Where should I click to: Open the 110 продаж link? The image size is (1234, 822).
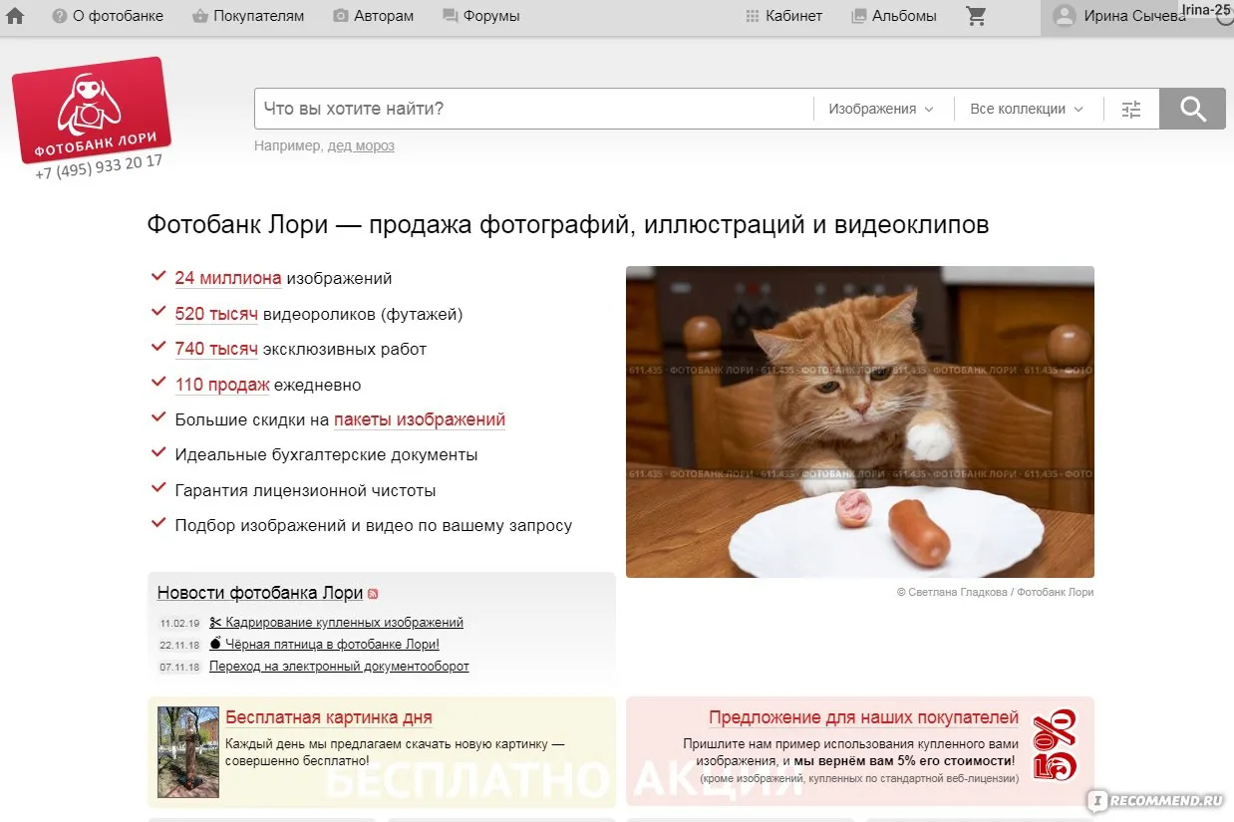(x=222, y=385)
